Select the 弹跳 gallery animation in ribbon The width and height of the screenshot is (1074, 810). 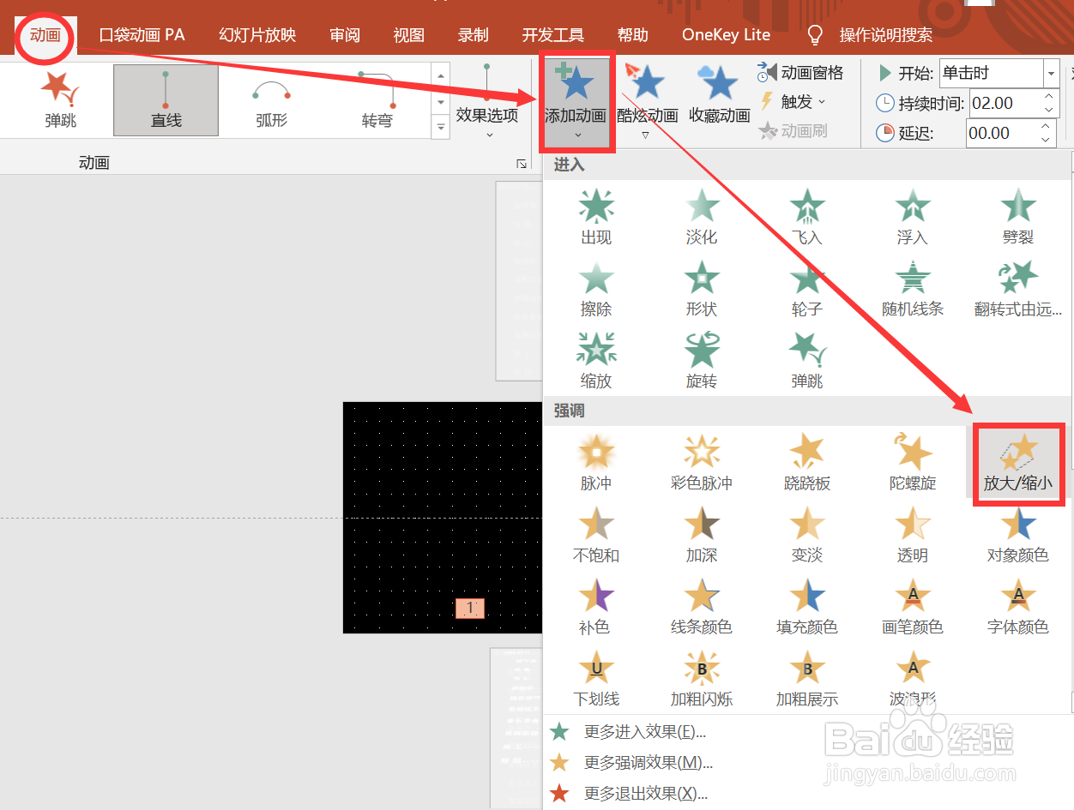61,100
